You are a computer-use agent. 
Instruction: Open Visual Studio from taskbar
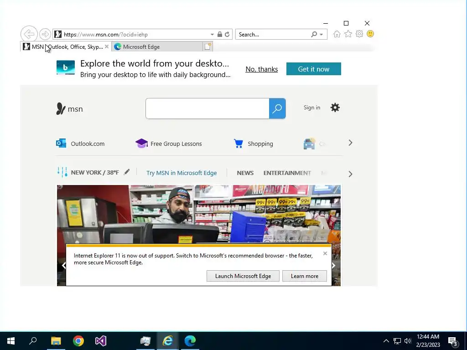coord(101,341)
